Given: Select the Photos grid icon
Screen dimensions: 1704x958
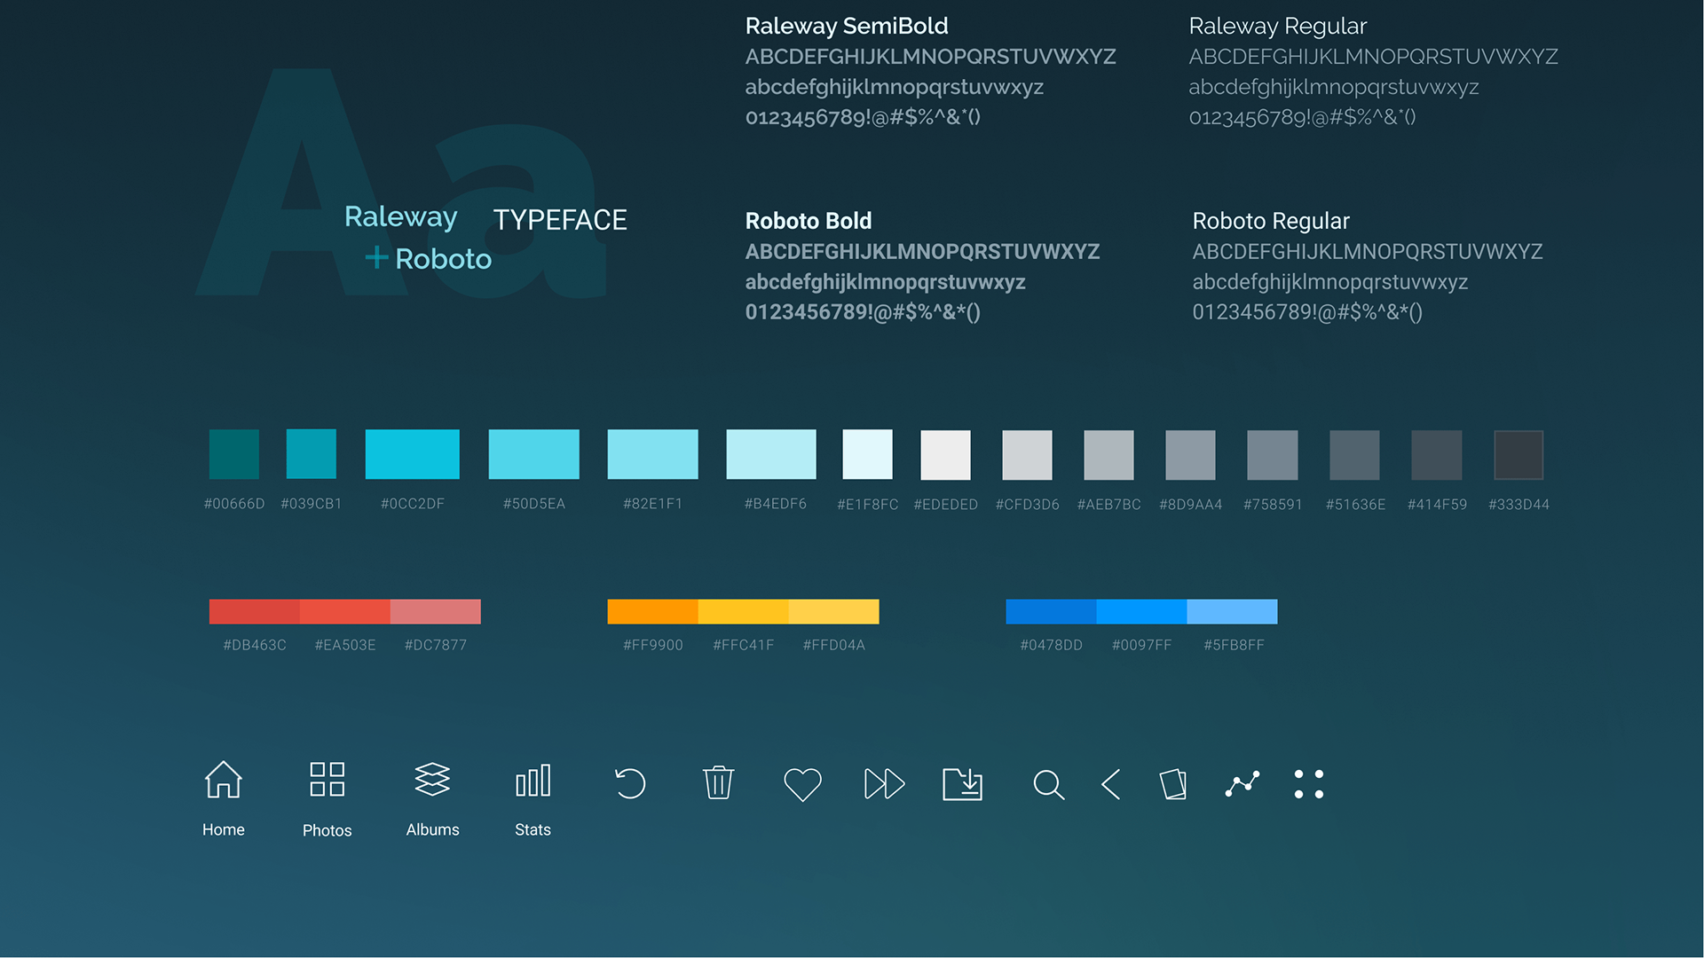Looking at the screenshot, I should pyautogui.click(x=327, y=779).
